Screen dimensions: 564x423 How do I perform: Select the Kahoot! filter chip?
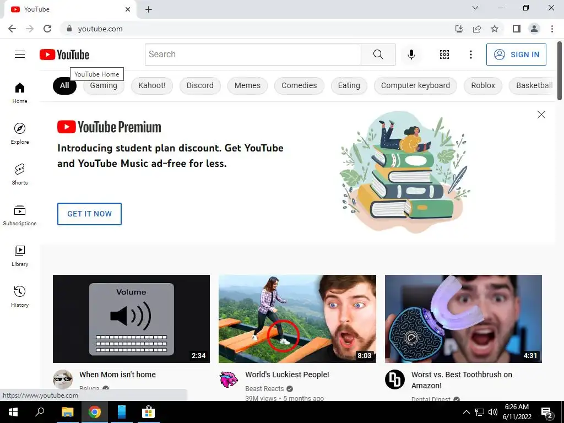(x=152, y=85)
